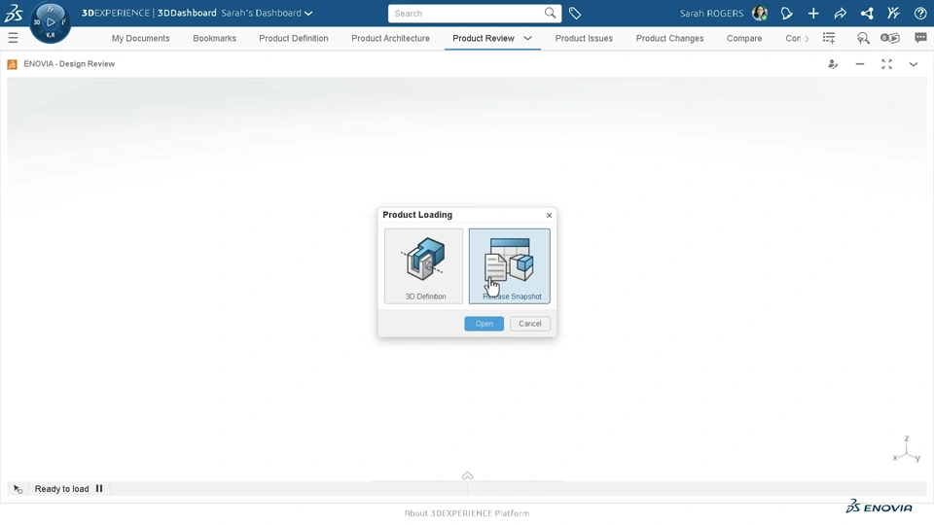Viewport: 934px width, 525px height.
Task: Click Open in Product Loading dialog
Action: pyautogui.click(x=485, y=324)
